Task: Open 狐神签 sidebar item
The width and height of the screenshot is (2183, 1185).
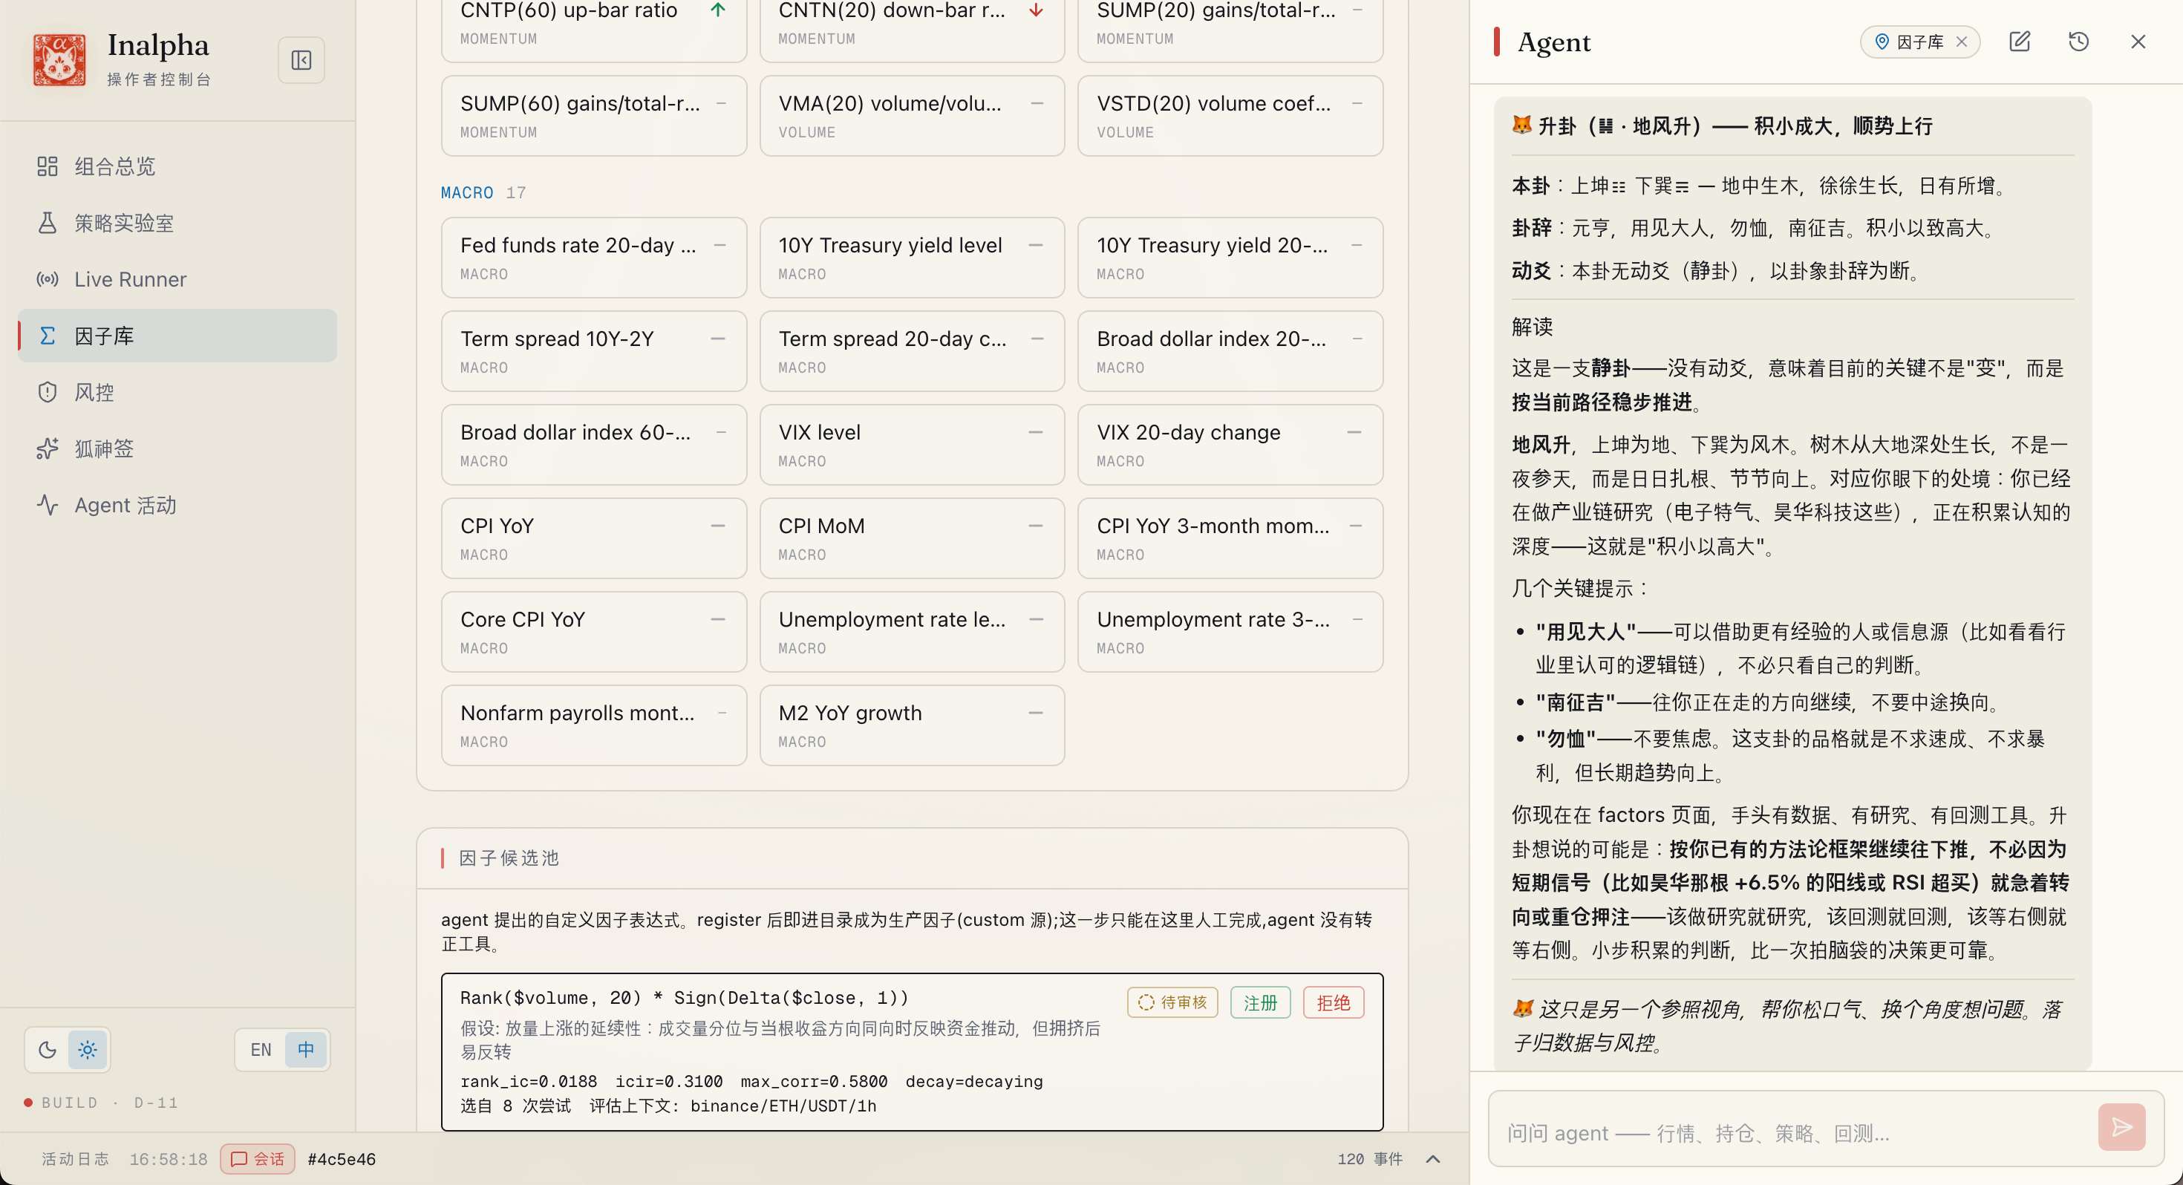Action: pos(177,448)
